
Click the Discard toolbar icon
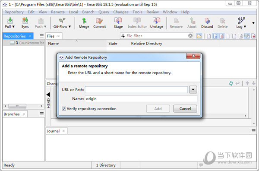(x=207, y=21)
